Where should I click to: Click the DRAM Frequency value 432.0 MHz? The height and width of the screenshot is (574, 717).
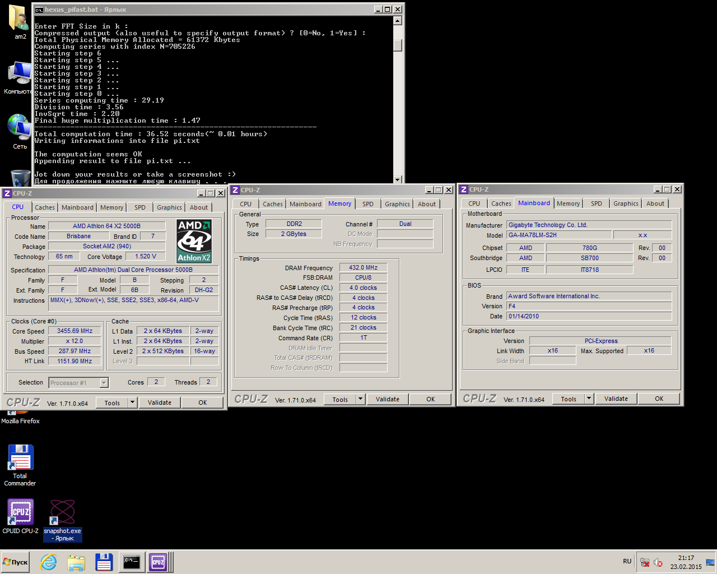pyautogui.click(x=363, y=267)
